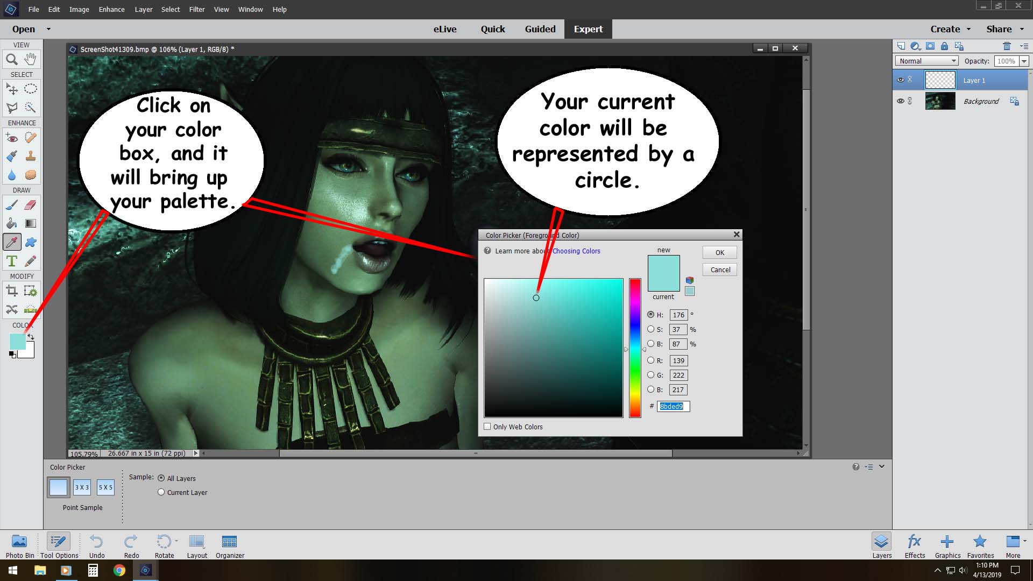
Task: Select the Polygonal Lasso tool
Action: click(x=12, y=108)
